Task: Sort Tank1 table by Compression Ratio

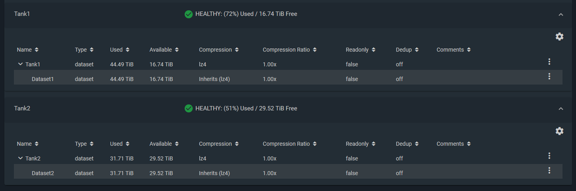Action: [290, 50]
